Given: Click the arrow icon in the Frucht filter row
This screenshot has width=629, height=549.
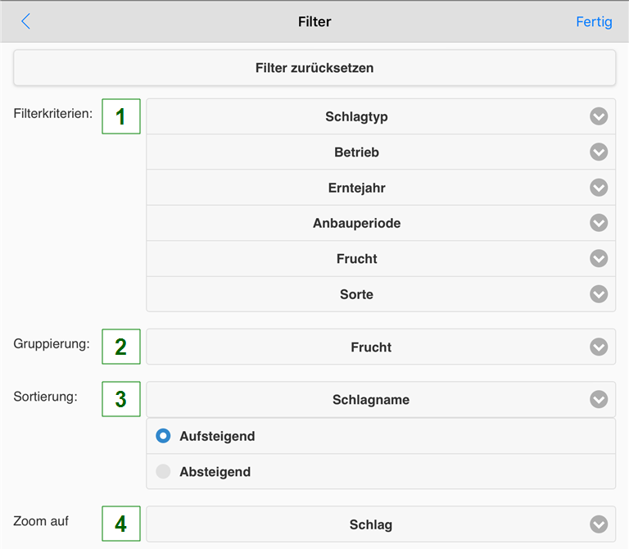Looking at the screenshot, I should tap(599, 258).
